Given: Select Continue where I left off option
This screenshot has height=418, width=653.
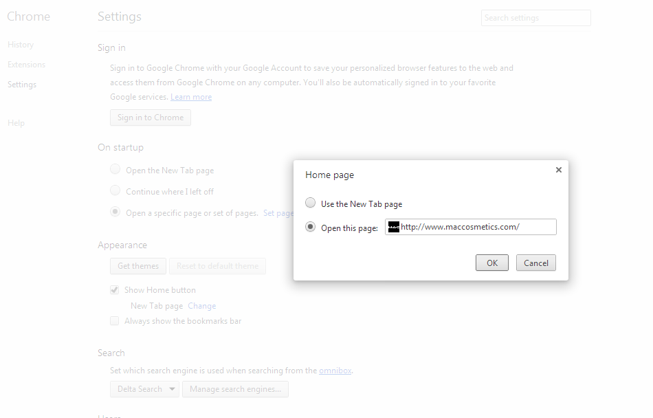Looking at the screenshot, I should (x=115, y=190).
